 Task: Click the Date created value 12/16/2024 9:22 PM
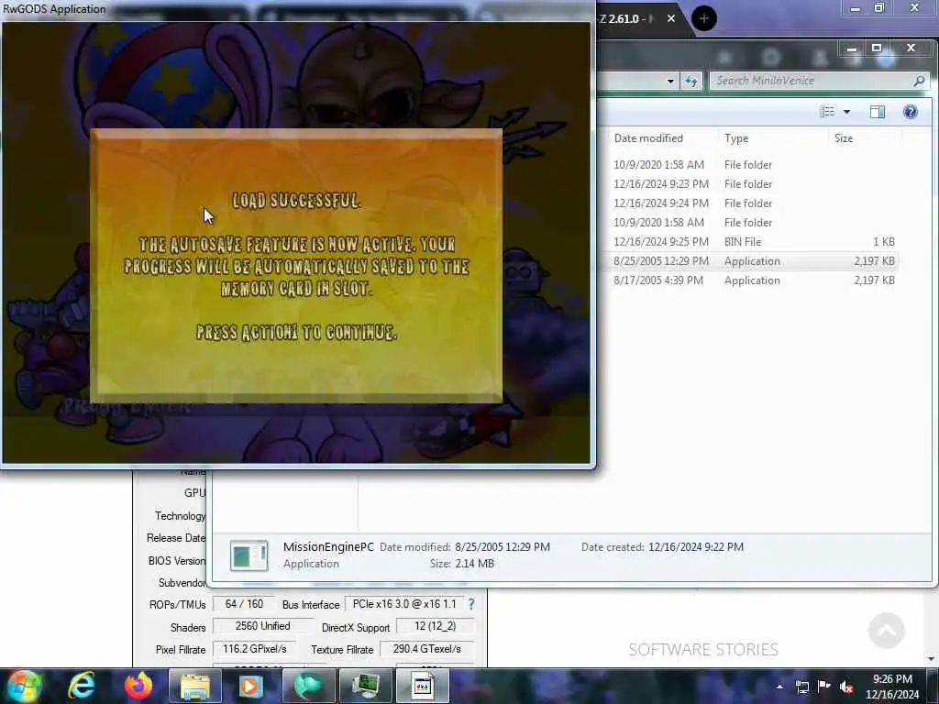[696, 546]
